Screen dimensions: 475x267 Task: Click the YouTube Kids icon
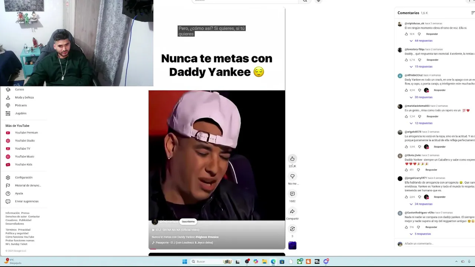point(8,165)
